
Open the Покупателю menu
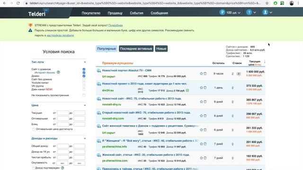[x=91, y=13]
